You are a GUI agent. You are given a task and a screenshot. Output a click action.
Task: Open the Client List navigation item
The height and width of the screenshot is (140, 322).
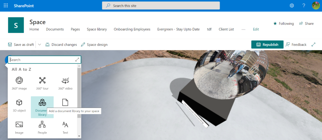pos(226,29)
